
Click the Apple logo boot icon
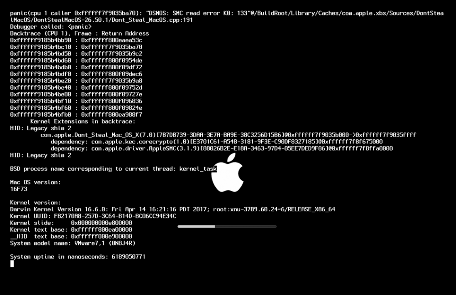[x=227, y=173]
